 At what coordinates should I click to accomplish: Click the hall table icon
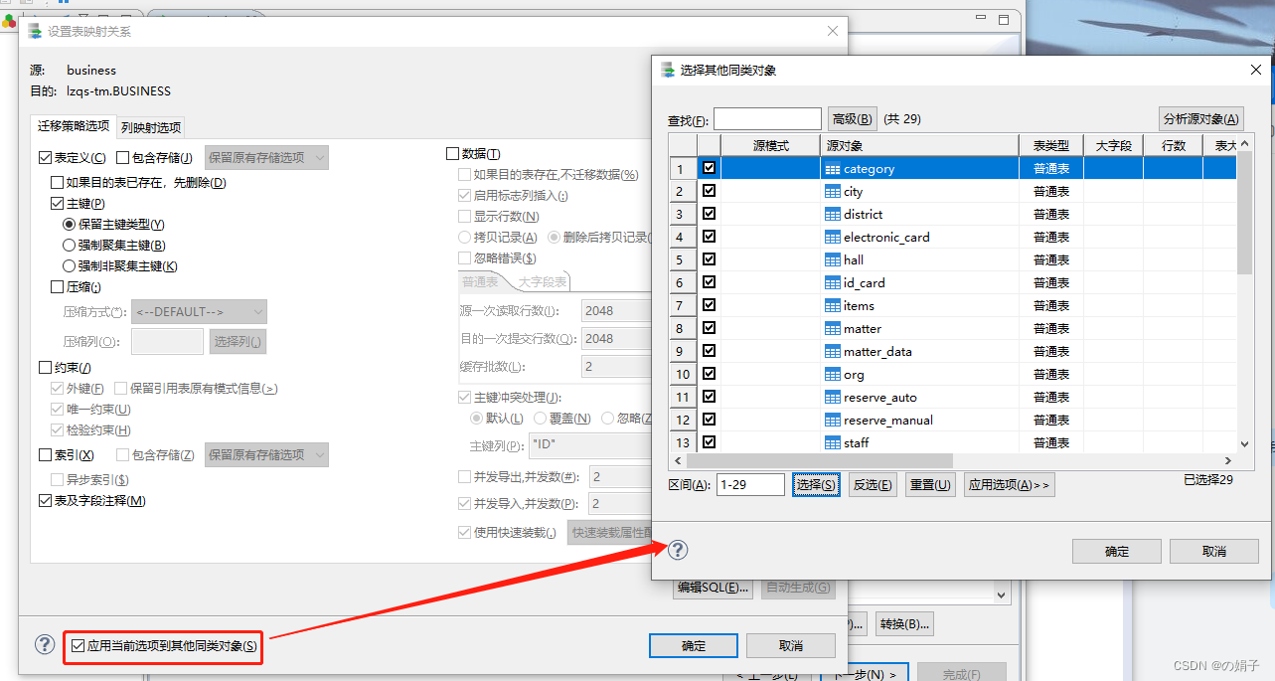833,259
